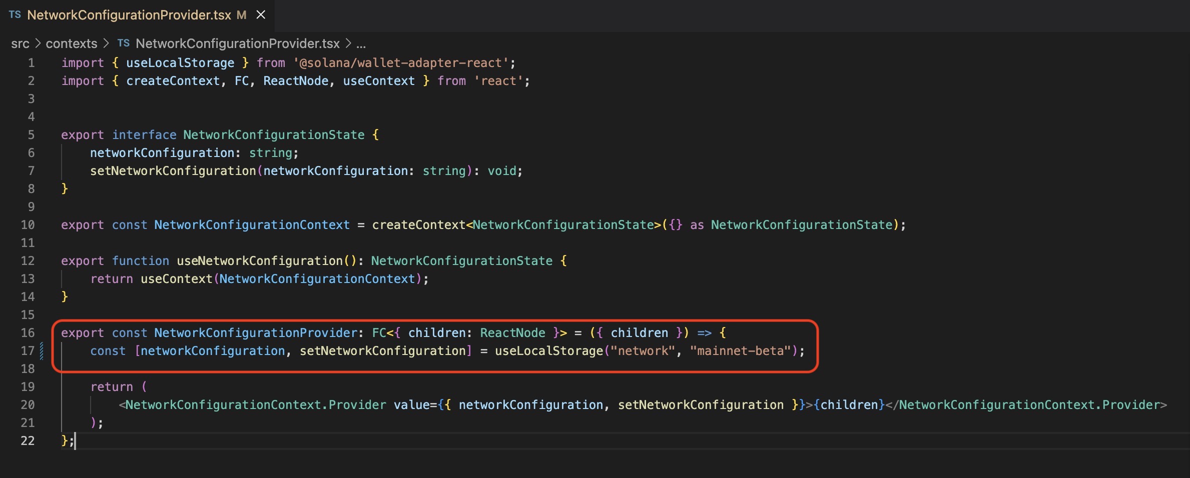
Task: Select the NetworkConfigurationProvider.tsx editor tab
Action: [129, 15]
